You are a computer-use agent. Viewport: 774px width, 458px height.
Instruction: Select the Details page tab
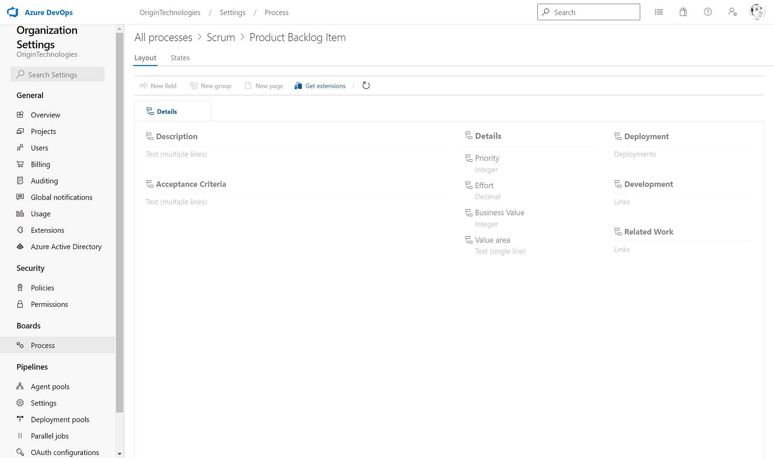pos(173,111)
